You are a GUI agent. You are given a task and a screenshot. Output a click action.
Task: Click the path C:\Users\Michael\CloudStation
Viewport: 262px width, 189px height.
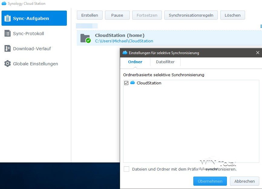124,41
